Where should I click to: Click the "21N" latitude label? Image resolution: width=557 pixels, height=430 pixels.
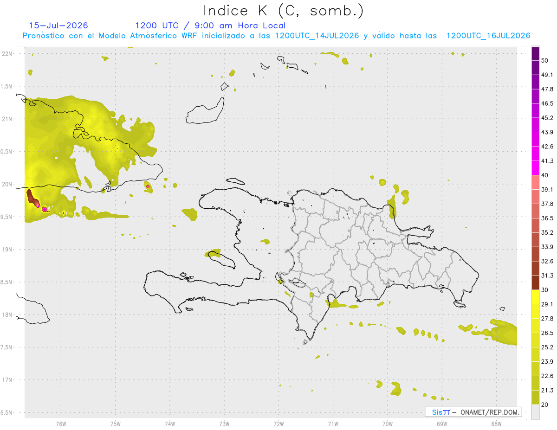[x=7, y=119]
